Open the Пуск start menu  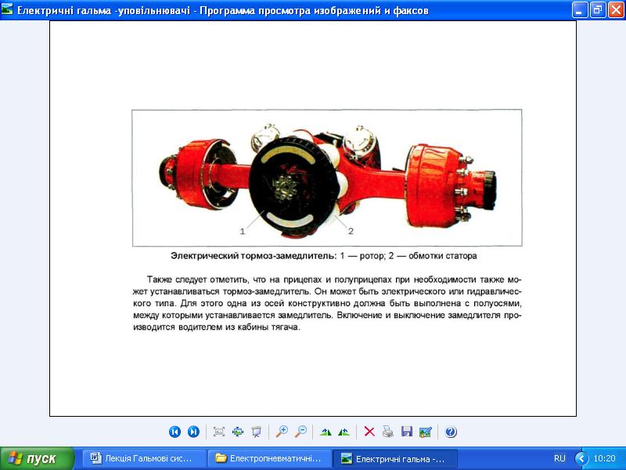[37, 459]
